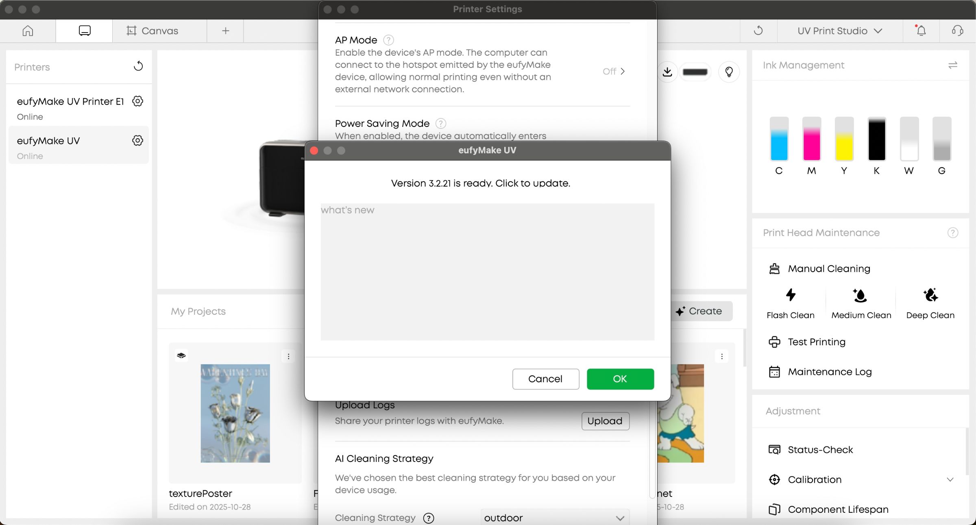
Task: Open settings gear for eufyMake UV
Action: point(138,141)
